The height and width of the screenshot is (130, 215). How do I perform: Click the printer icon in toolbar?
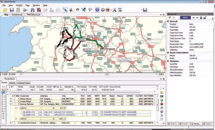pyautogui.click(x=25, y=10)
